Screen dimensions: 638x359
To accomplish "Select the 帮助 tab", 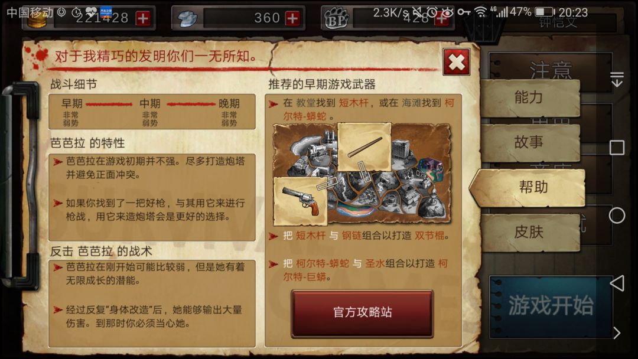I will (529, 187).
